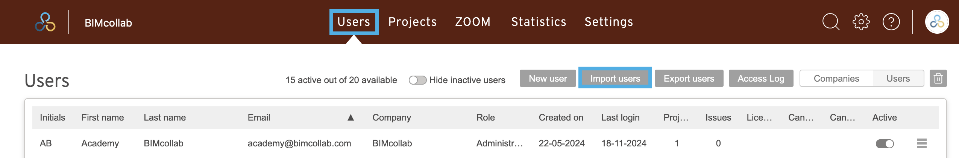Screen dimensions: 959x158
Task: Open the search magnifier icon
Action: click(831, 22)
